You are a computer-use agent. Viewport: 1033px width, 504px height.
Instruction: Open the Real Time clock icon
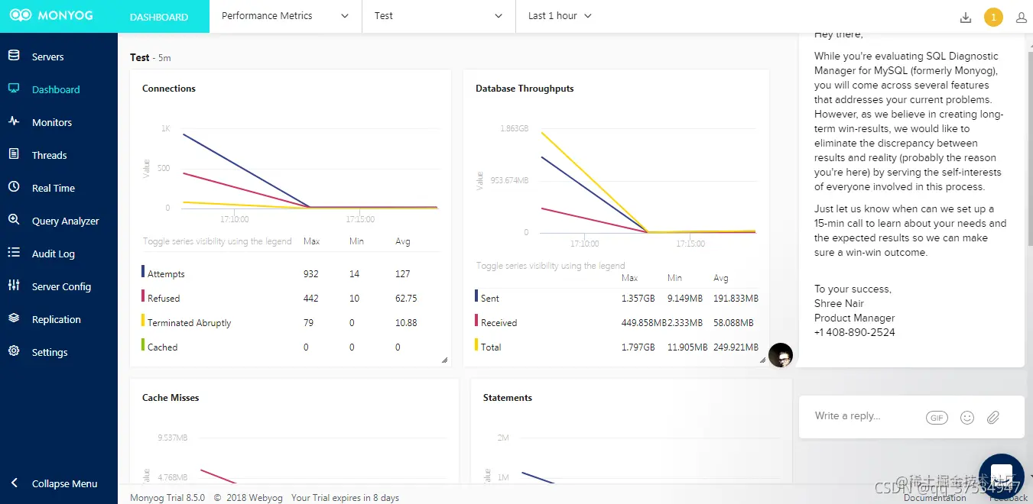click(x=14, y=187)
